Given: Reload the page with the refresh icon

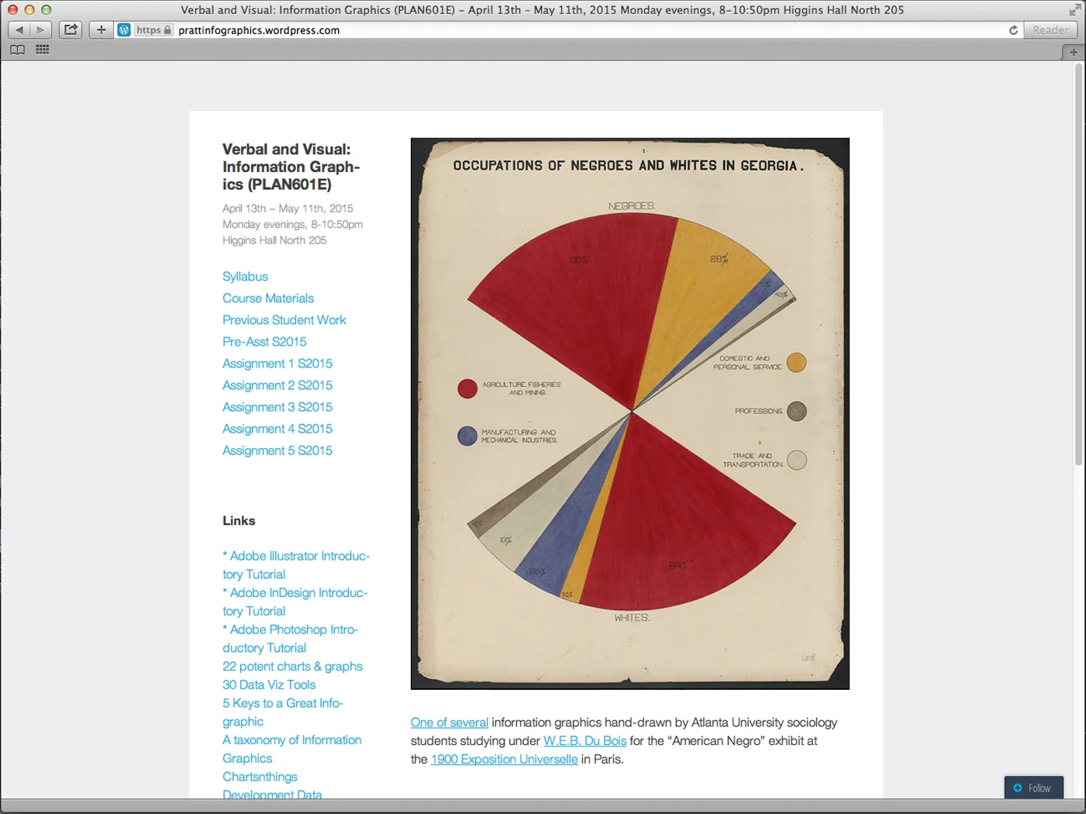Looking at the screenshot, I should (x=1013, y=30).
